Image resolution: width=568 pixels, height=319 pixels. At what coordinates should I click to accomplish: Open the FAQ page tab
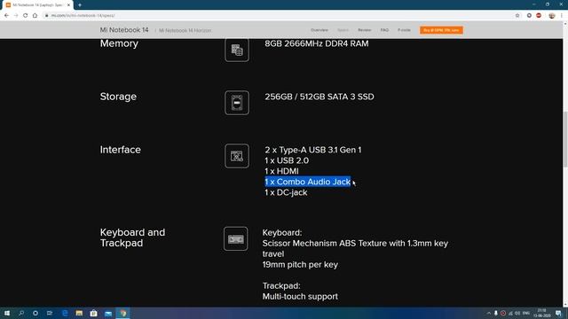click(384, 30)
